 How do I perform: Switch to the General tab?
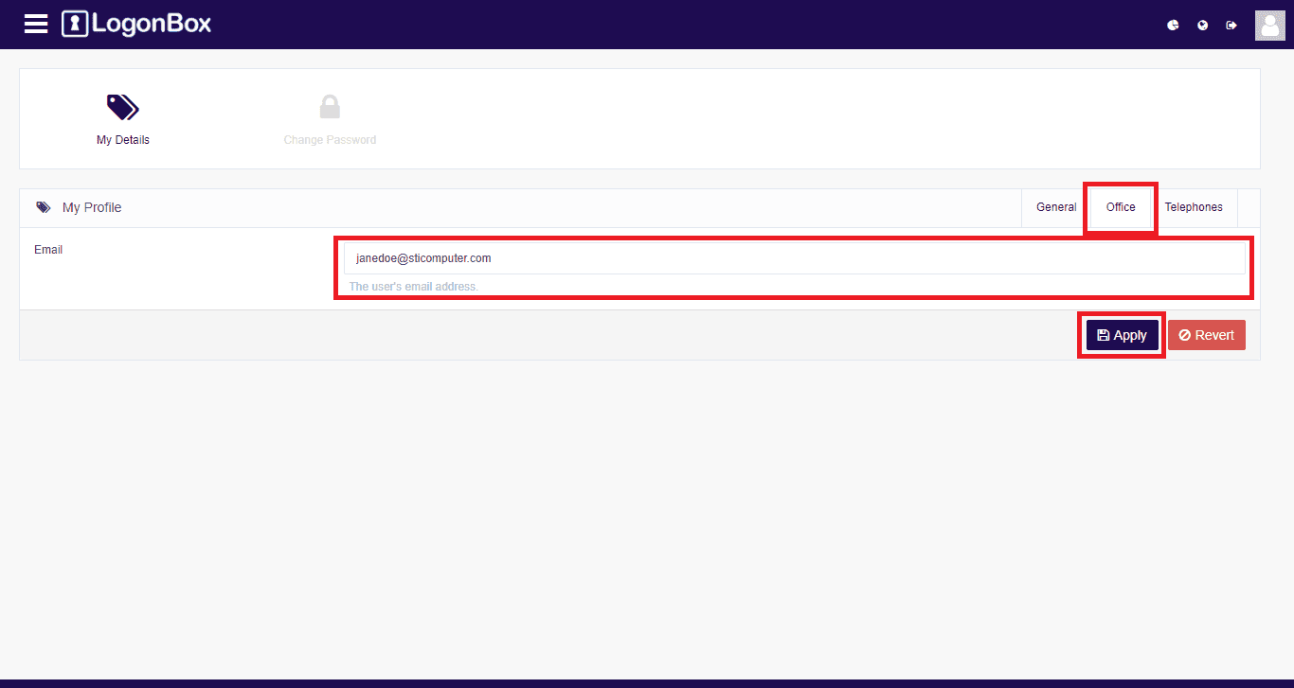click(x=1055, y=207)
